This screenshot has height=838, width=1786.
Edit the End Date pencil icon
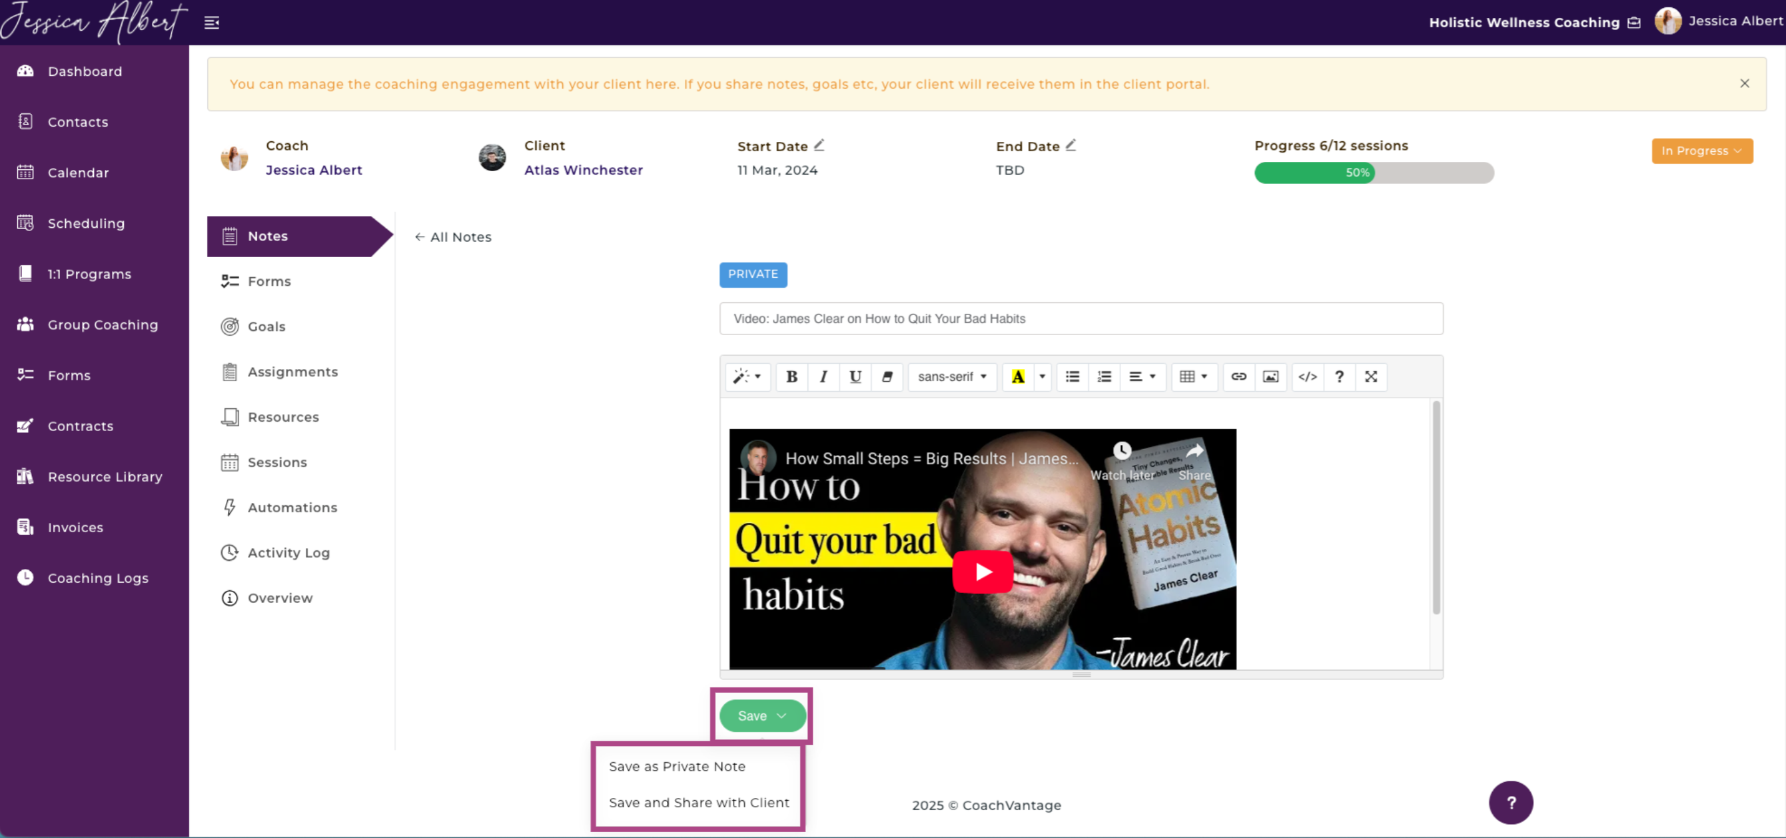pyautogui.click(x=1071, y=145)
